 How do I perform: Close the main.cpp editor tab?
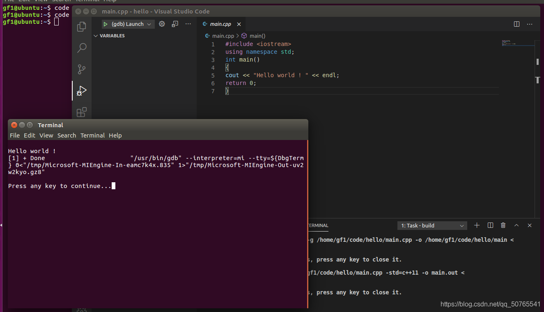pyautogui.click(x=239, y=24)
